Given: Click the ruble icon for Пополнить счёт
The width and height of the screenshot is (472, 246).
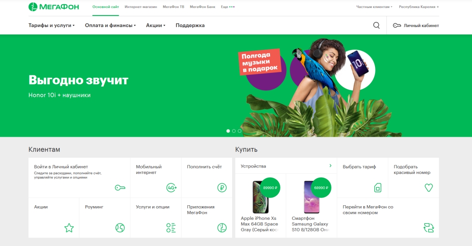Looking at the screenshot, I should click(x=222, y=188).
